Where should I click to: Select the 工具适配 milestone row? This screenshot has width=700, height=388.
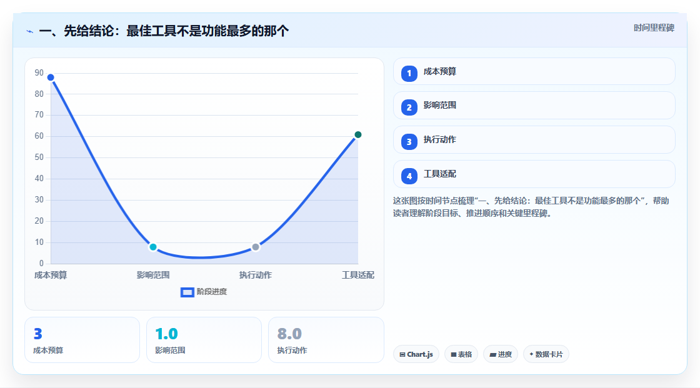534,174
